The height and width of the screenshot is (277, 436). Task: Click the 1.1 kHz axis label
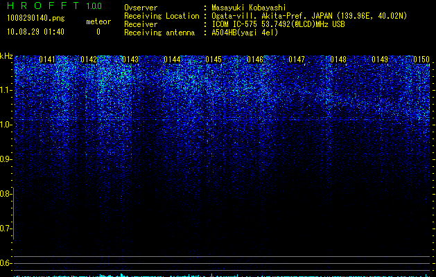6,90
